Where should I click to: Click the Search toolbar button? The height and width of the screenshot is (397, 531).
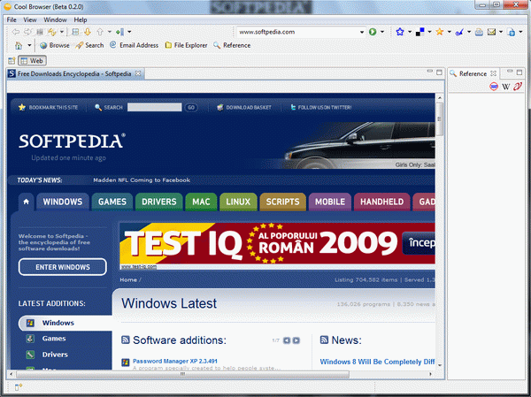tap(89, 45)
